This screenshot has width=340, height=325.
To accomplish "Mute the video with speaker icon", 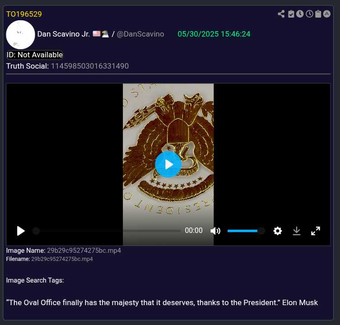I will pyautogui.click(x=215, y=231).
